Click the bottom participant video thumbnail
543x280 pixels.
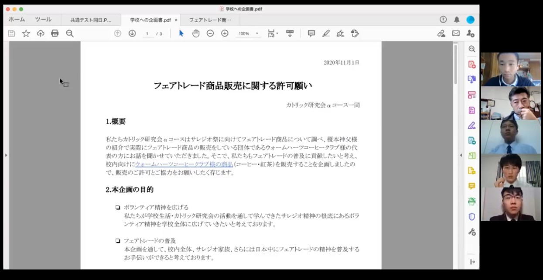(511, 204)
